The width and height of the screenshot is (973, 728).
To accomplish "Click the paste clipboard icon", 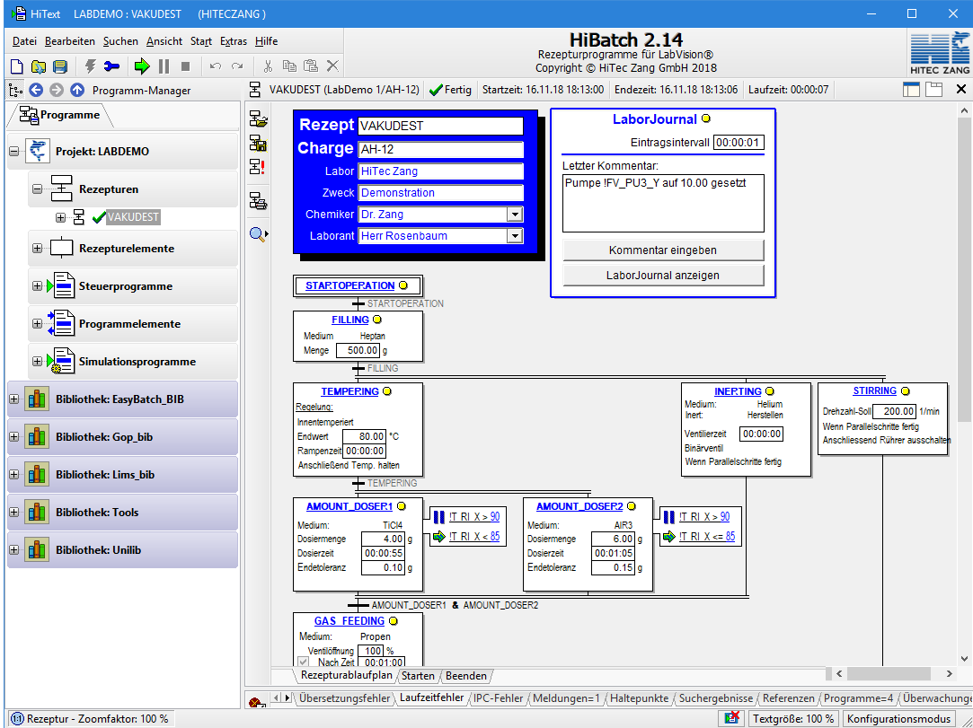I will 311,66.
